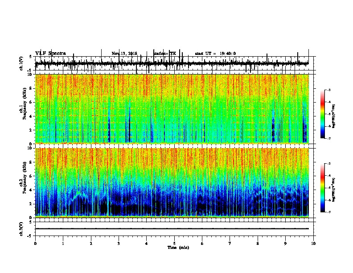Click the "4" kHz tick on ch.1 frequency axis
The image size is (353, 273).
coord(31,116)
